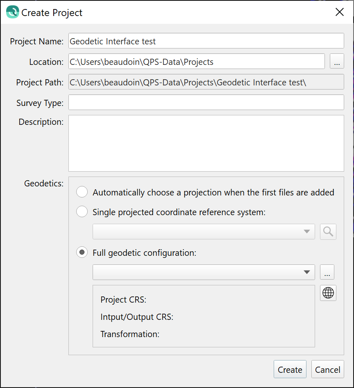This screenshot has width=354, height=388.
Task: Click the read-only Project Path field
Action: tap(206, 82)
